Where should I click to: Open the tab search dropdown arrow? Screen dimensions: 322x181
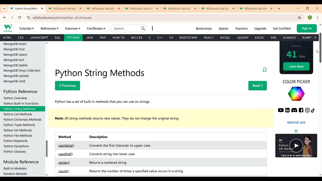(x=4, y=9)
